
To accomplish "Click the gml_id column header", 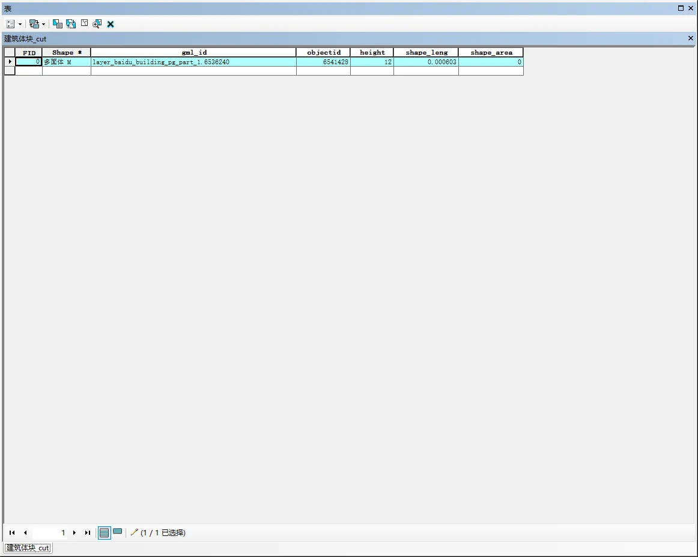I will (x=193, y=52).
